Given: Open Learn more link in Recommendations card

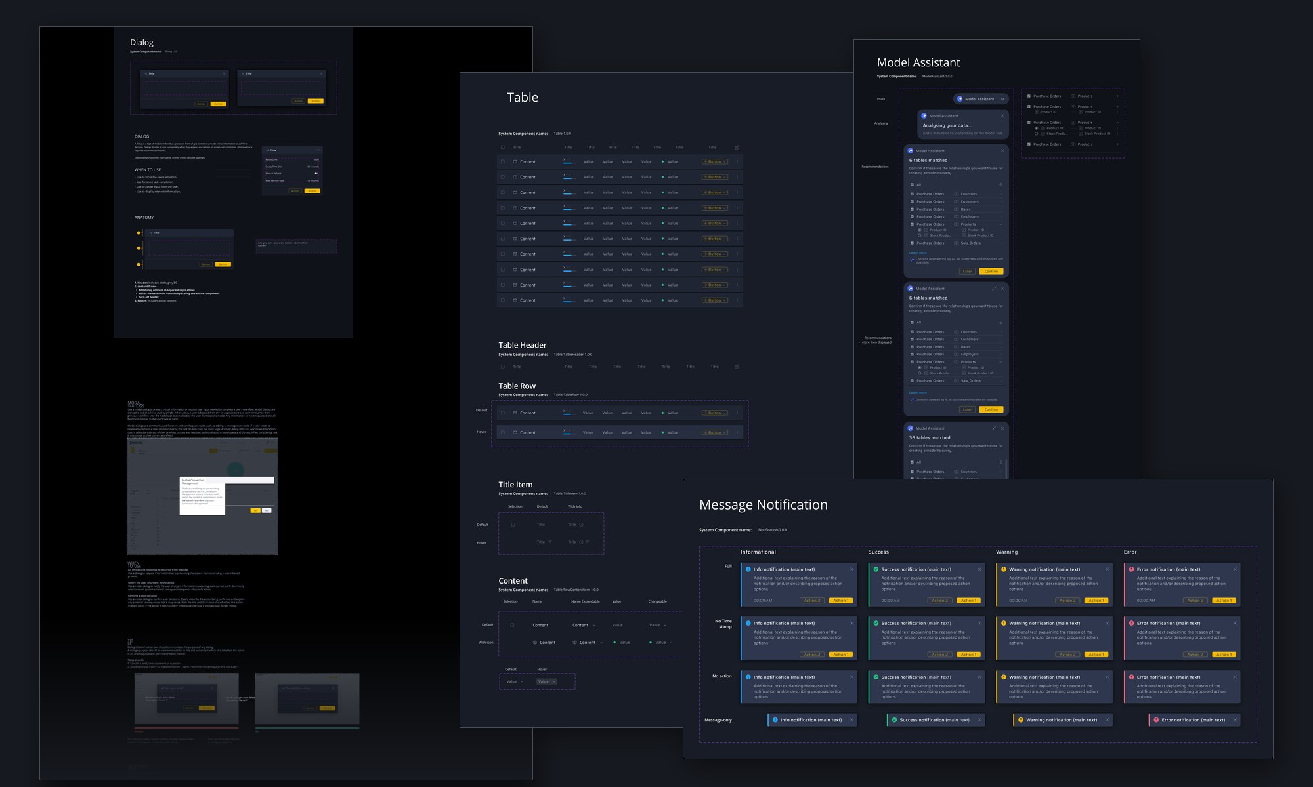Looking at the screenshot, I should click(918, 252).
